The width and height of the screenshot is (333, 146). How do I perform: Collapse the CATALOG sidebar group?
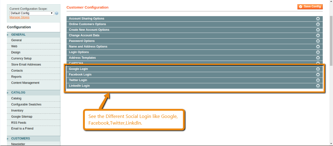(x=34, y=93)
